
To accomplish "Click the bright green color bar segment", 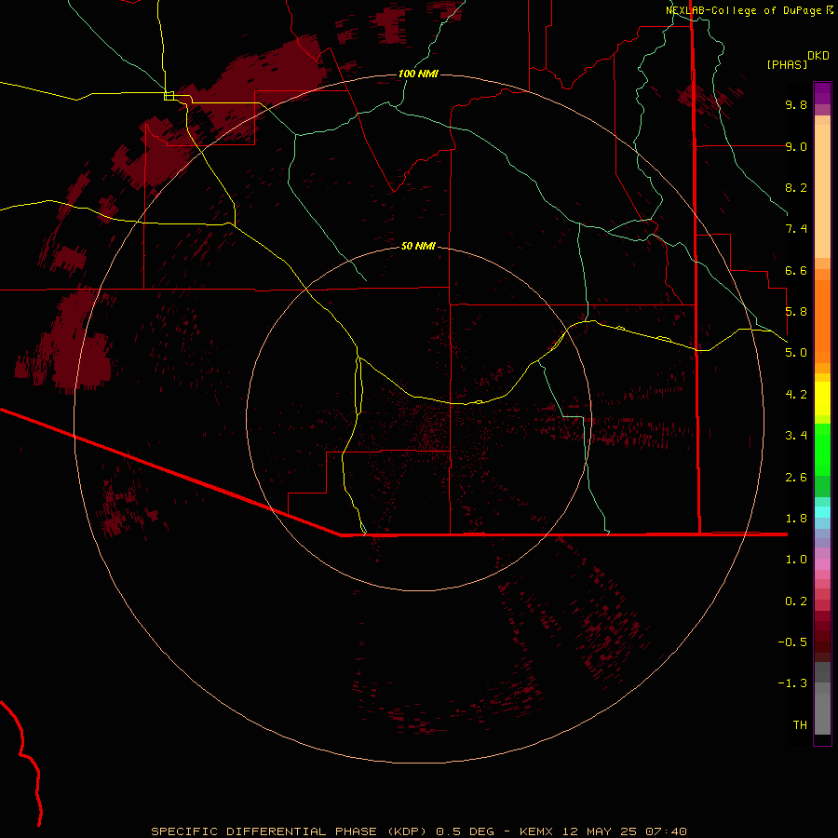I will [822, 449].
